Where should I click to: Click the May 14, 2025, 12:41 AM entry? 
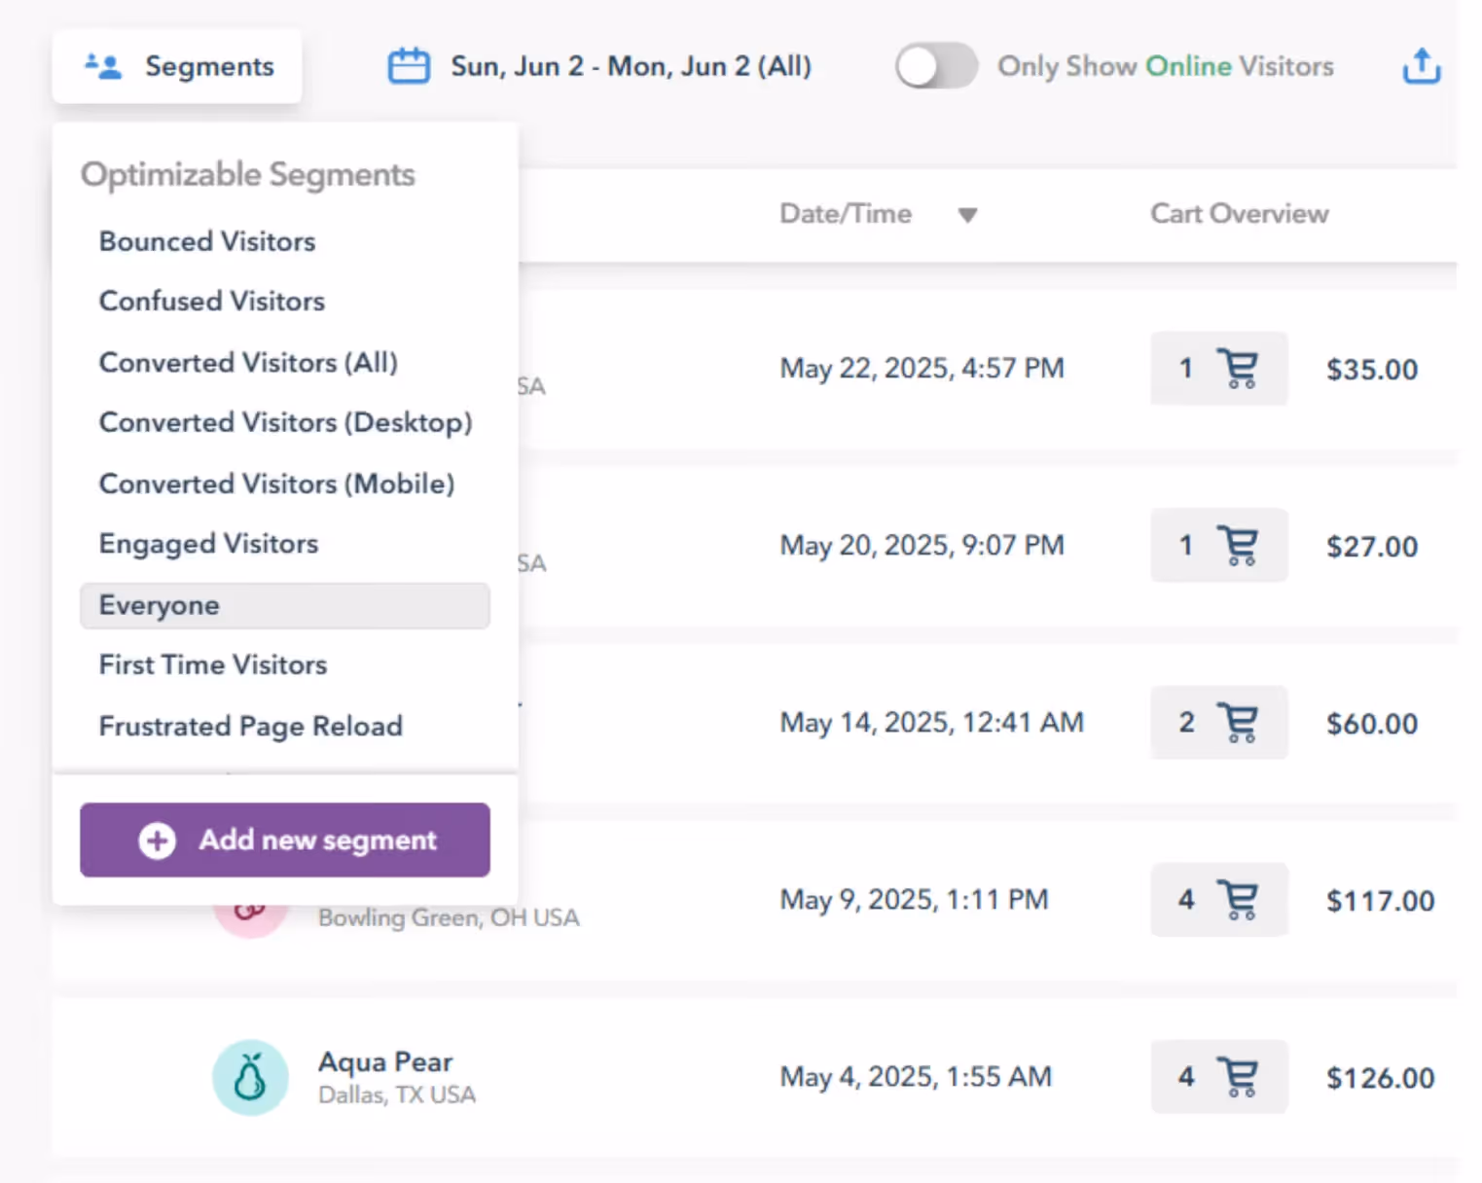(931, 723)
